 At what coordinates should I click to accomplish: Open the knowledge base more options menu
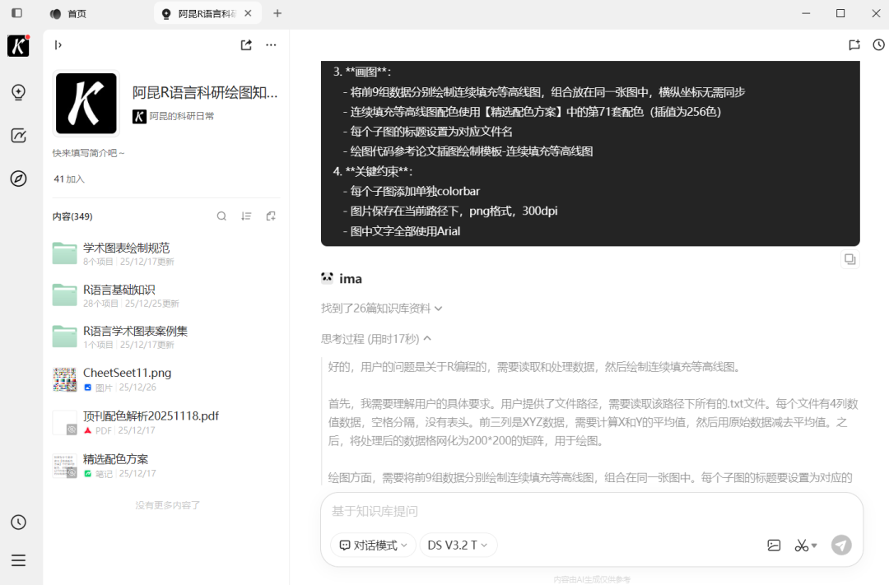pos(271,44)
